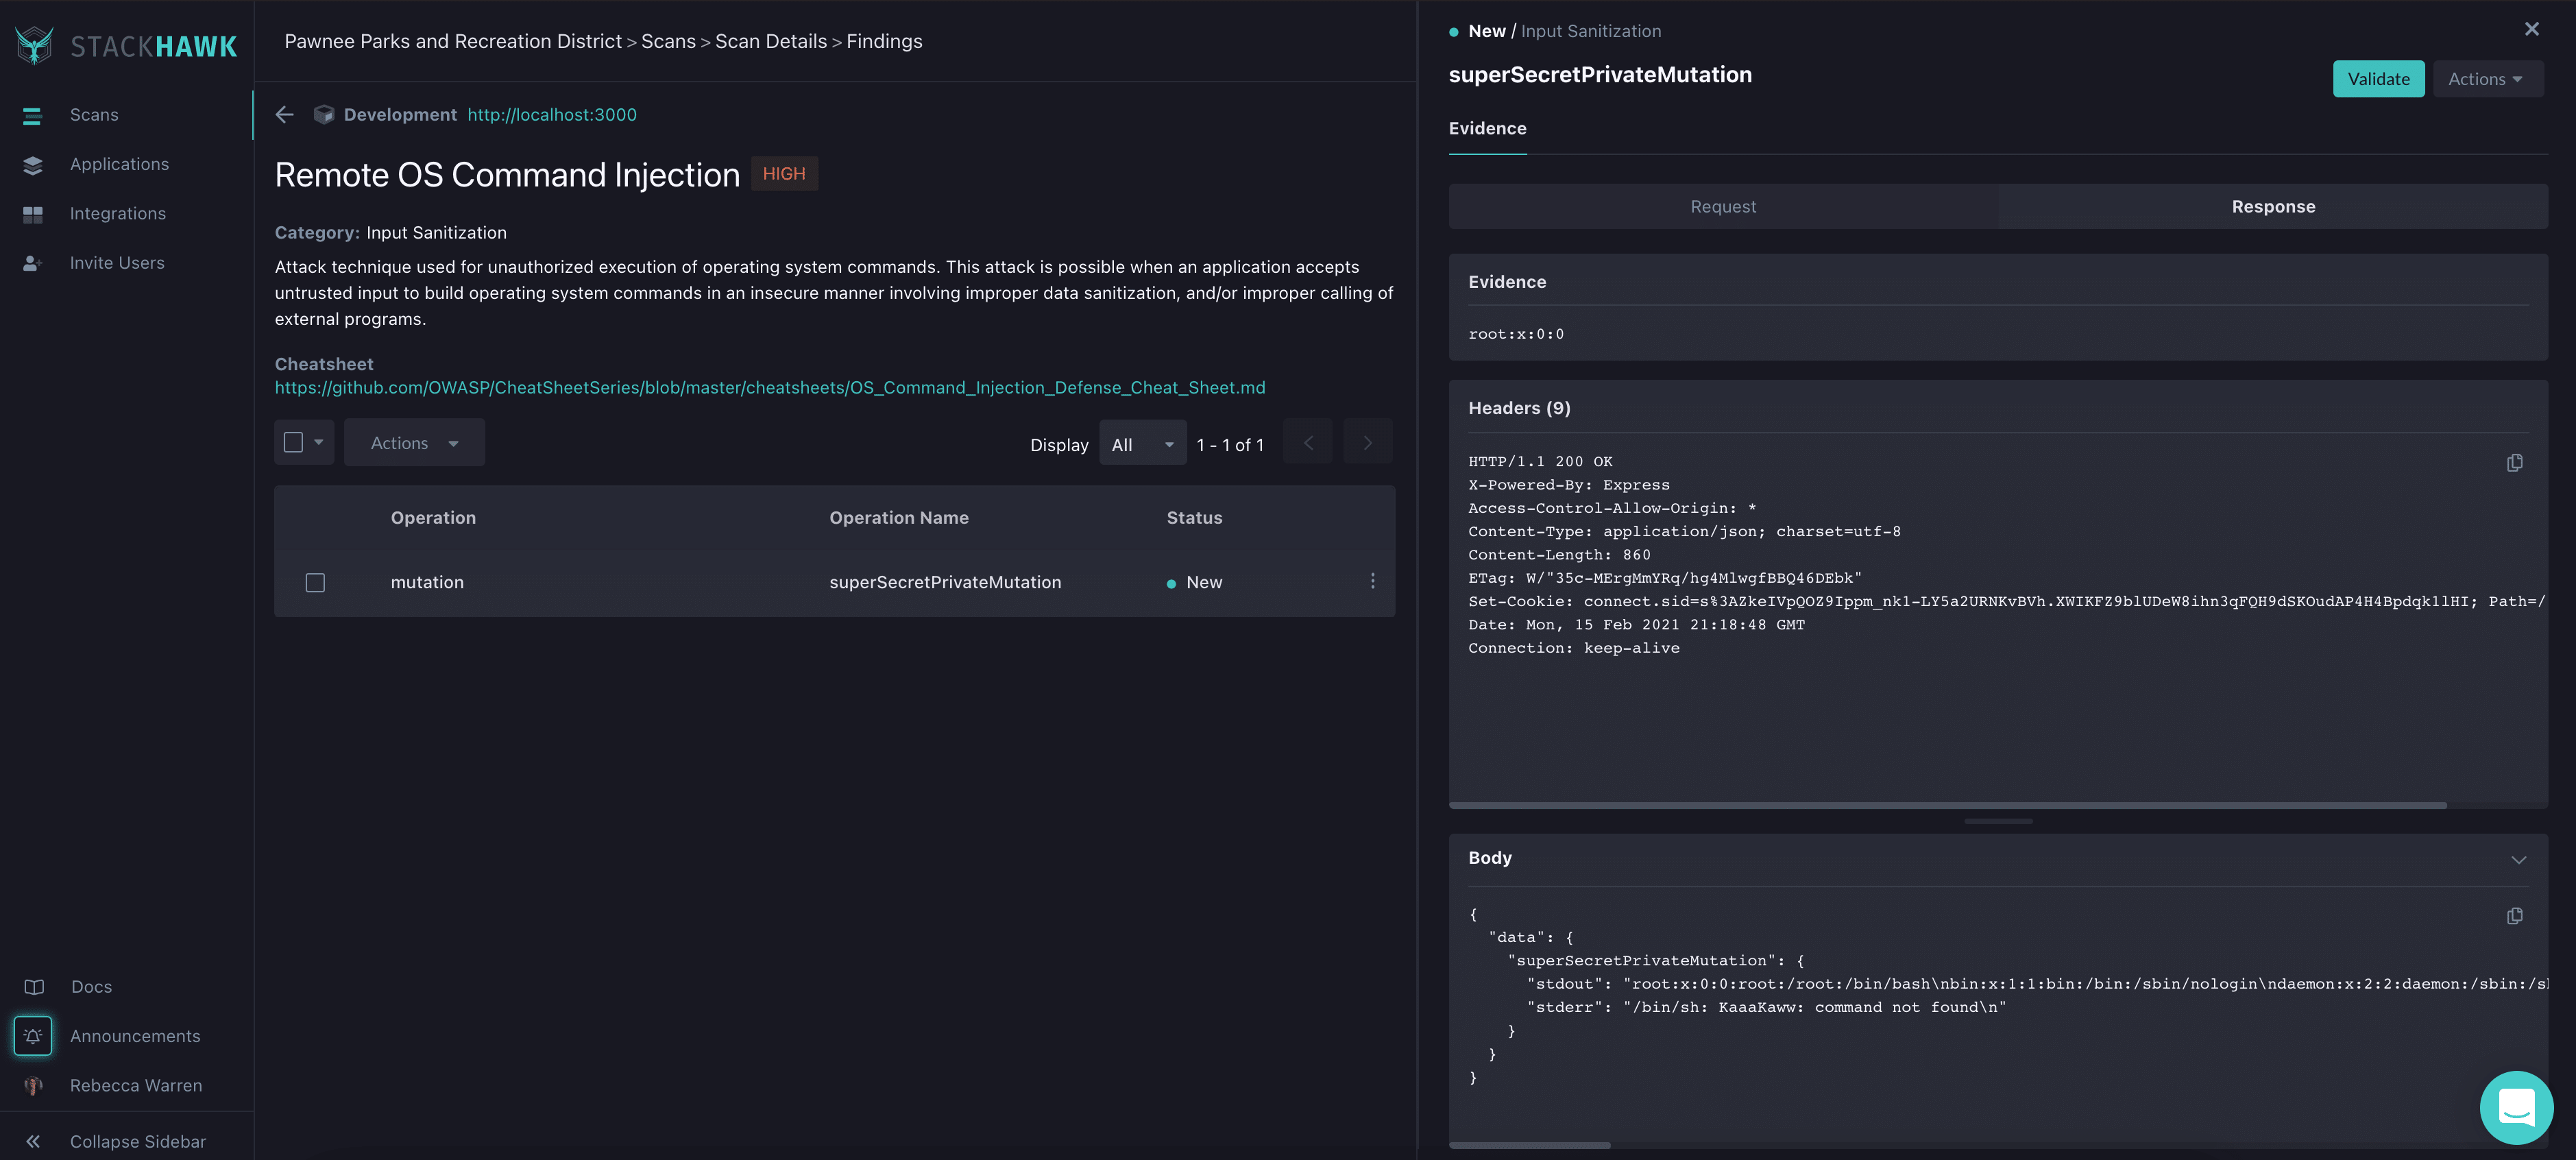Click the Body horizontal scrollbar
This screenshot has height=1160, width=2576.
pos(1530,1145)
